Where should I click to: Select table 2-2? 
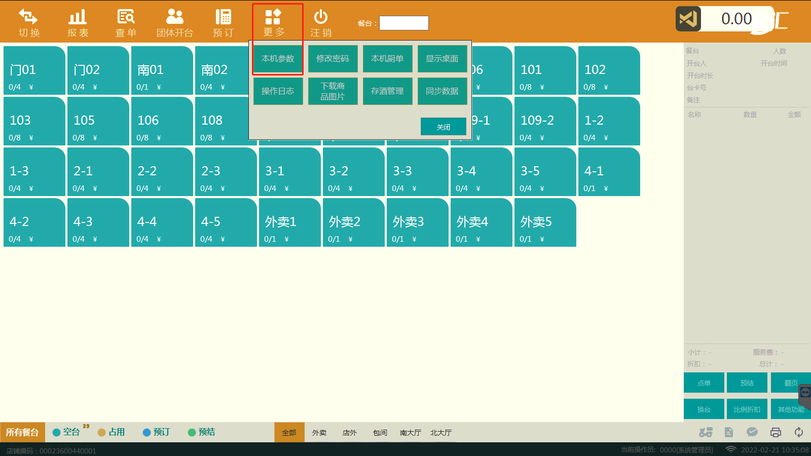[162, 172]
